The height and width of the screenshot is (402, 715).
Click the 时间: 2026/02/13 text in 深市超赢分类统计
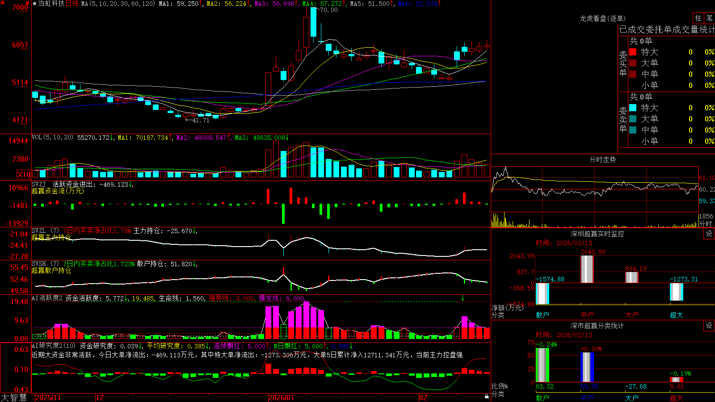coord(564,335)
